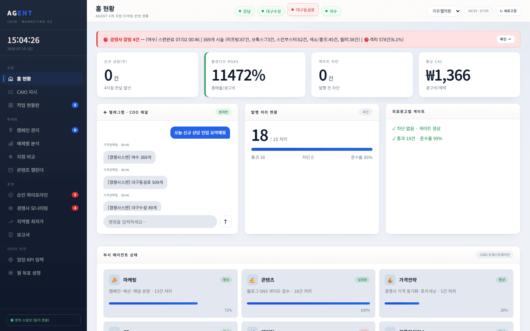Click the 새로고침 refresh button
Viewport: 530px width, 331px height.
pyautogui.click(x=508, y=11)
